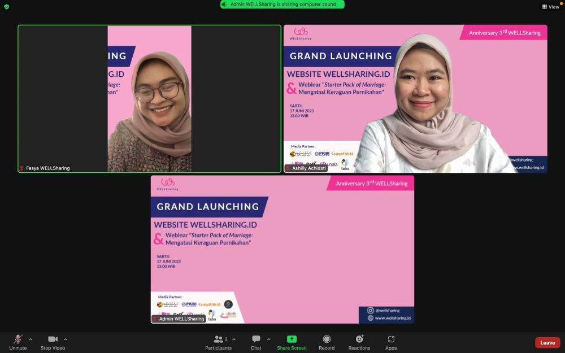Open the Apps panel
The image size is (565, 353).
(391, 343)
